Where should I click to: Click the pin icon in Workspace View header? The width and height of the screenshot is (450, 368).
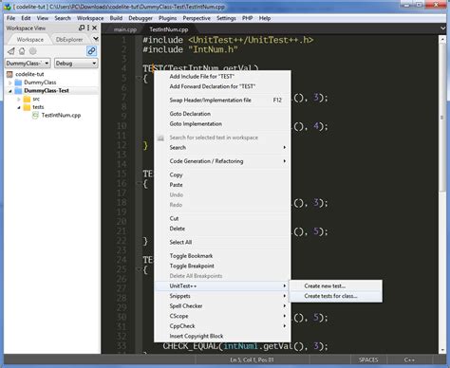tap(82, 28)
